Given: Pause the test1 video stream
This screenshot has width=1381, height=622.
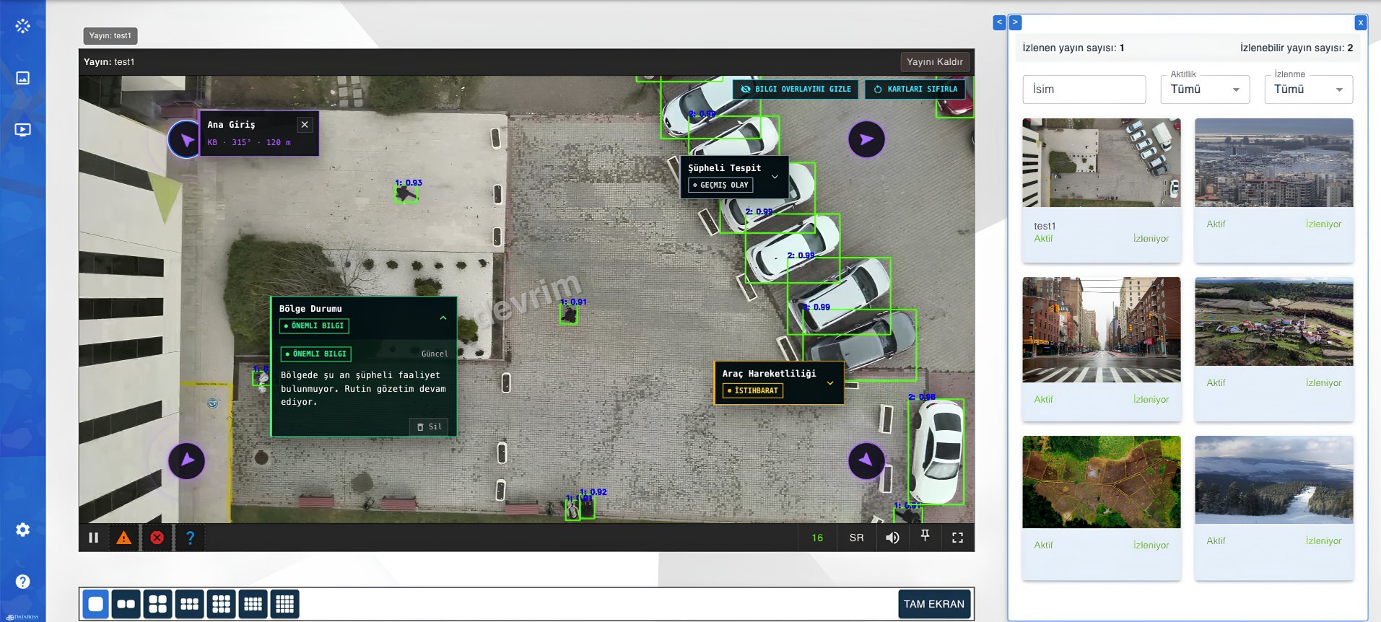Looking at the screenshot, I should pos(94,538).
